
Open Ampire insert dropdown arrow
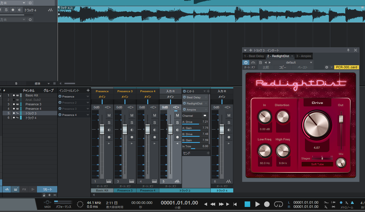(206, 110)
